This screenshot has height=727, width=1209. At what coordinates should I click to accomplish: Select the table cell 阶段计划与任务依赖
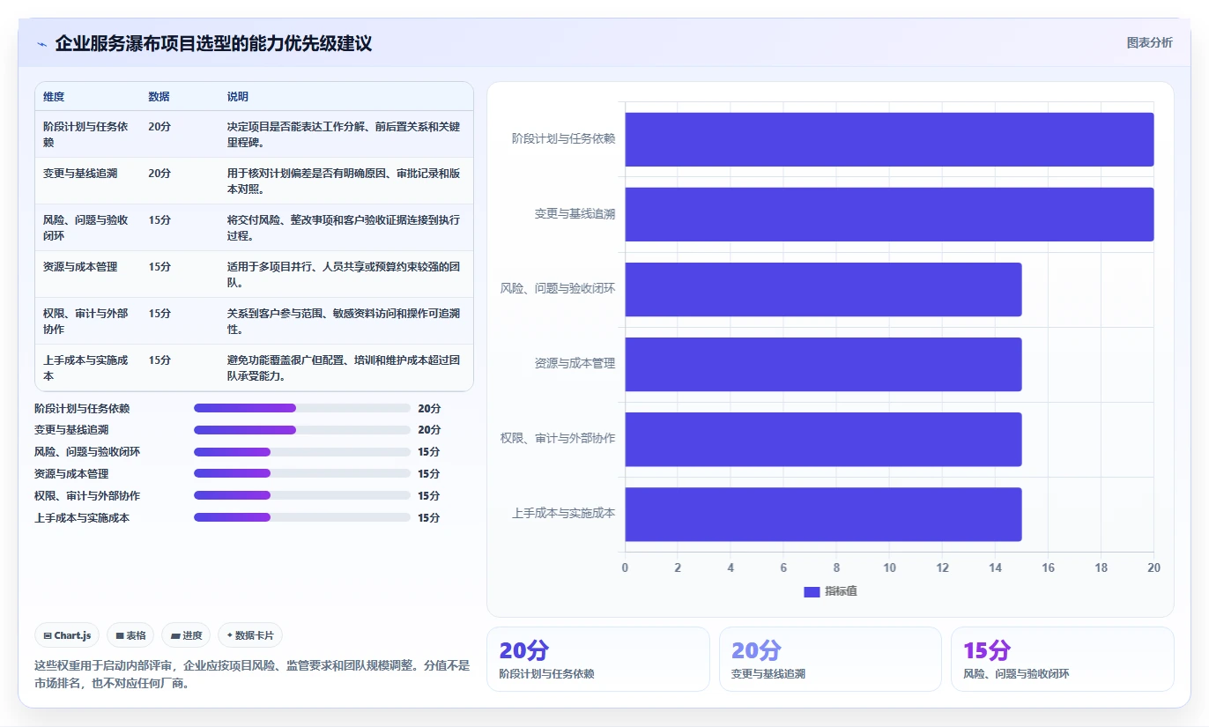(x=87, y=134)
